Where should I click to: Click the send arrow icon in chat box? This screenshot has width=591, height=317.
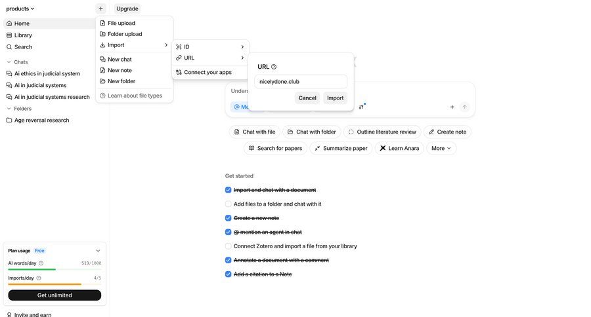coord(465,107)
